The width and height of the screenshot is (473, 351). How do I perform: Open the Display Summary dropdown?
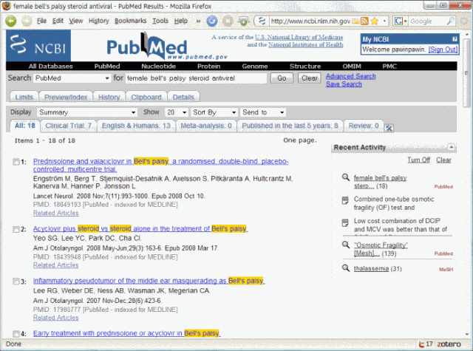[87, 112]
